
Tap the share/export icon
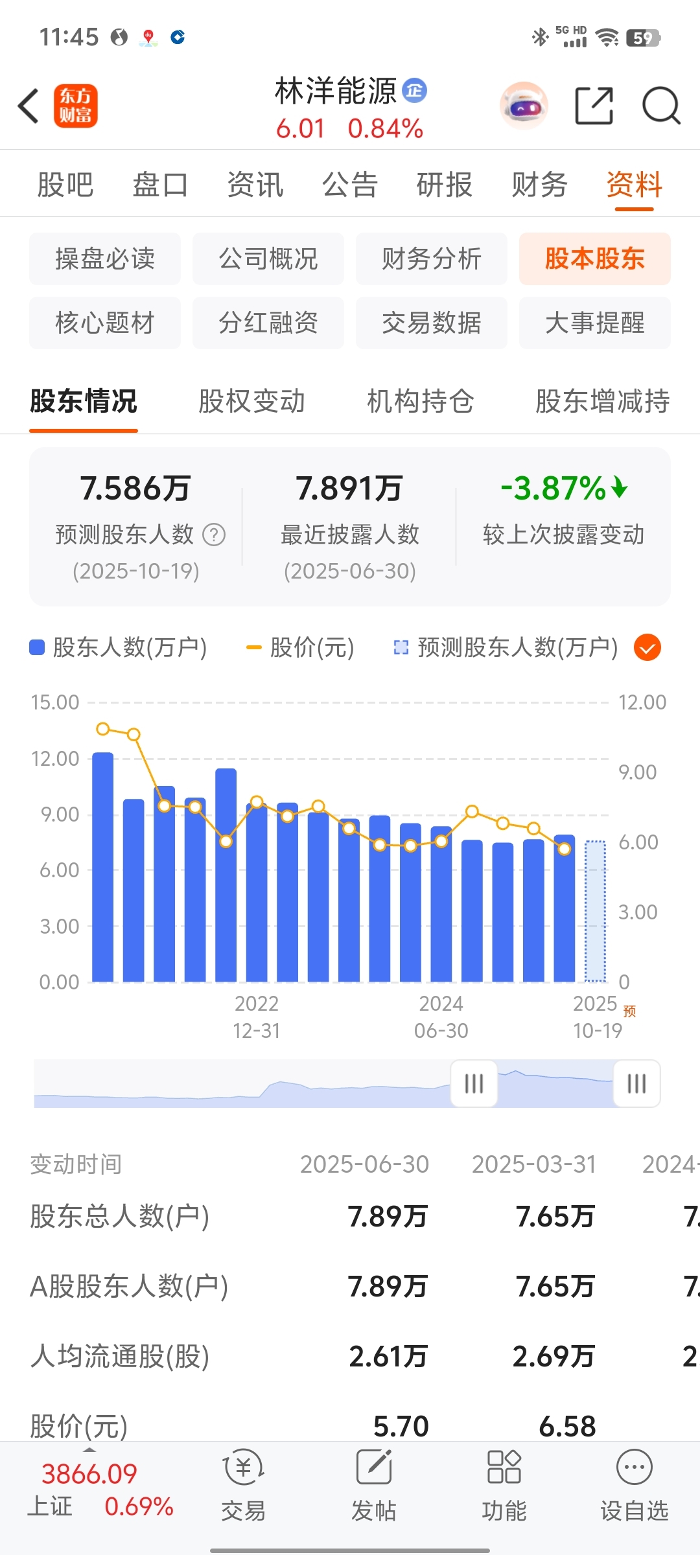pos(594,106)
